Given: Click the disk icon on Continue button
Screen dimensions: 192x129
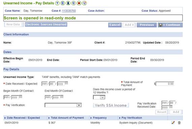Looking at the screenshot, I should click(x=161, y=25).
